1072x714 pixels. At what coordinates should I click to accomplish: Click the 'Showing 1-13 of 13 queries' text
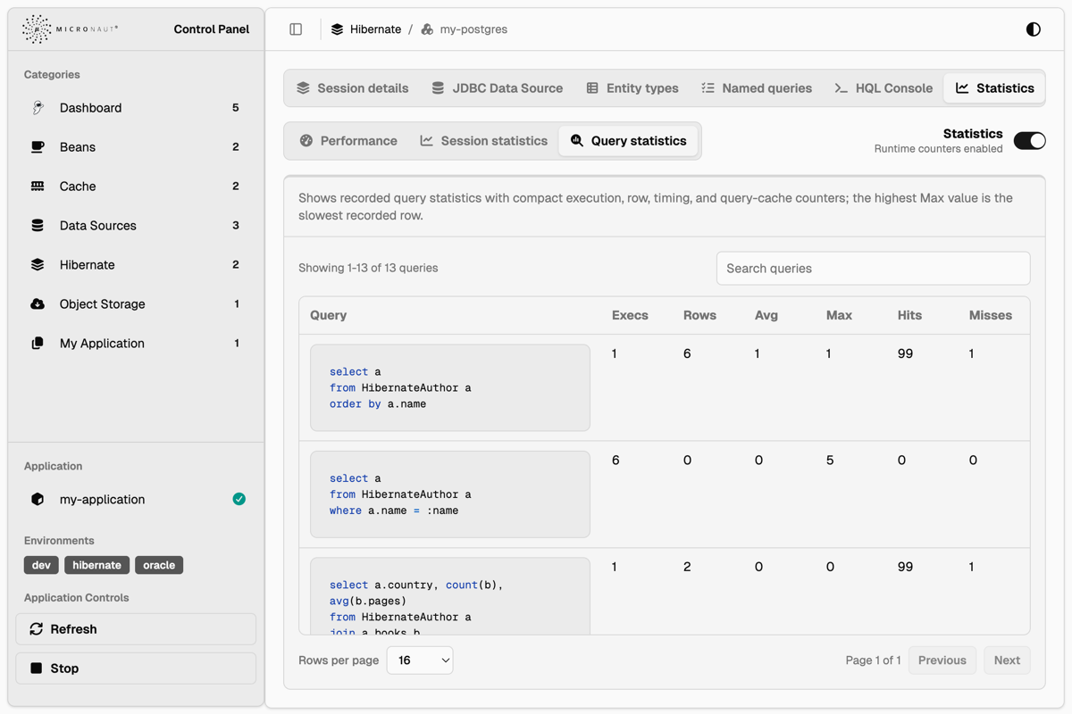tap(368, 268)
